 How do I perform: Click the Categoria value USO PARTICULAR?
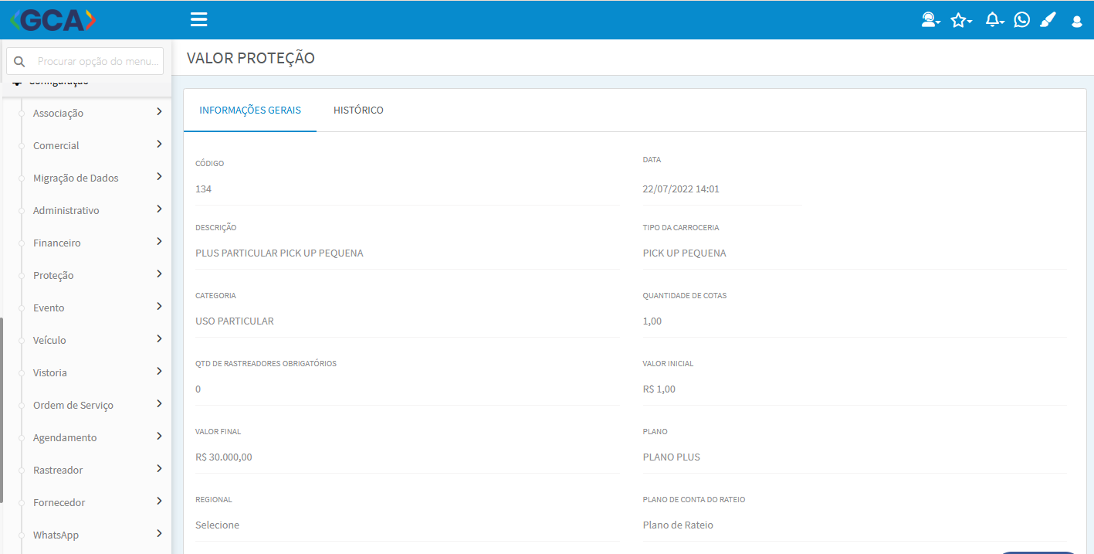[235, 321]
